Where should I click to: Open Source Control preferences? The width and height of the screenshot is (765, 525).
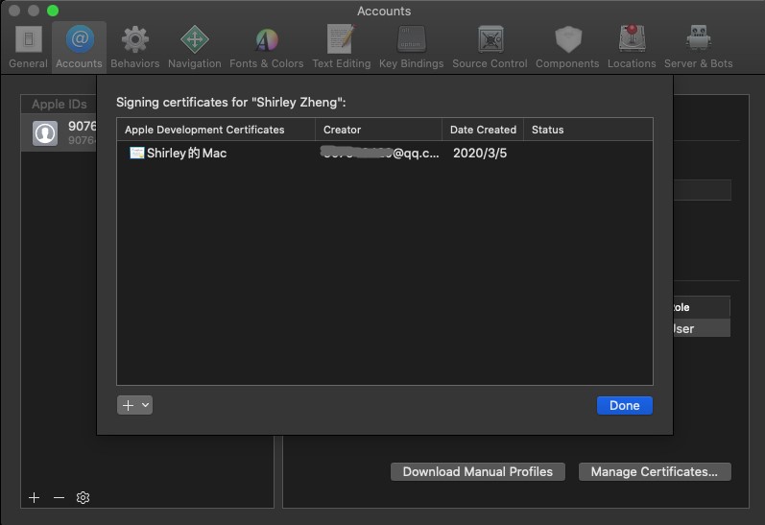click(490, 47)
